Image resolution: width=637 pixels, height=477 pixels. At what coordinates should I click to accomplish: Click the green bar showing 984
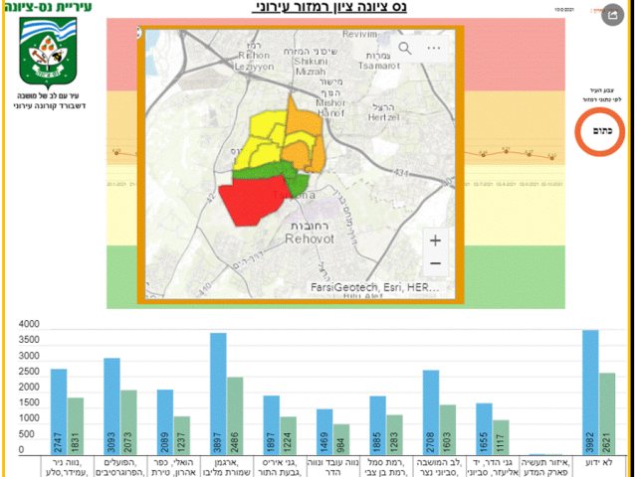340,439
